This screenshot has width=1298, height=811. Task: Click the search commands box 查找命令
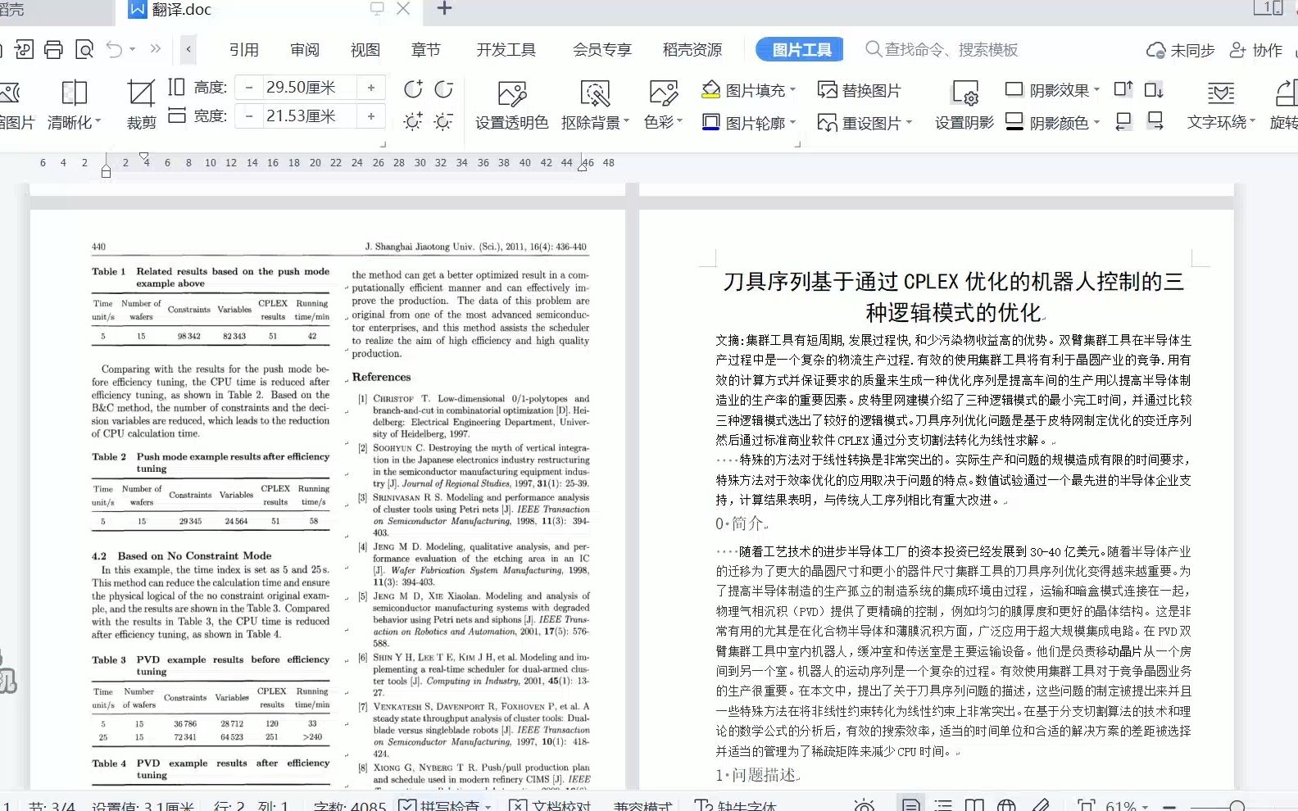tap(942, 50)
